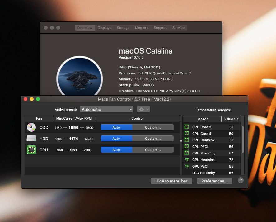Select the CPU PECI sensor row
Viewport: 276px width, 222px height.
tap(212, 146)
